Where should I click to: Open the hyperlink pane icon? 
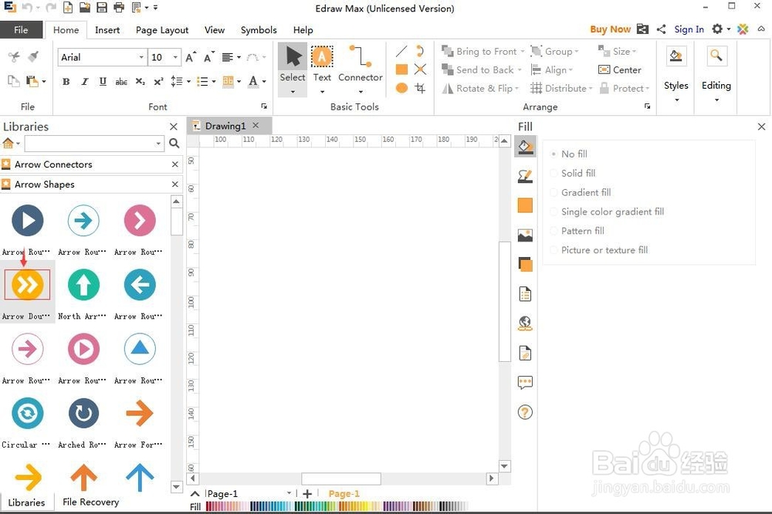pos(525,323)
